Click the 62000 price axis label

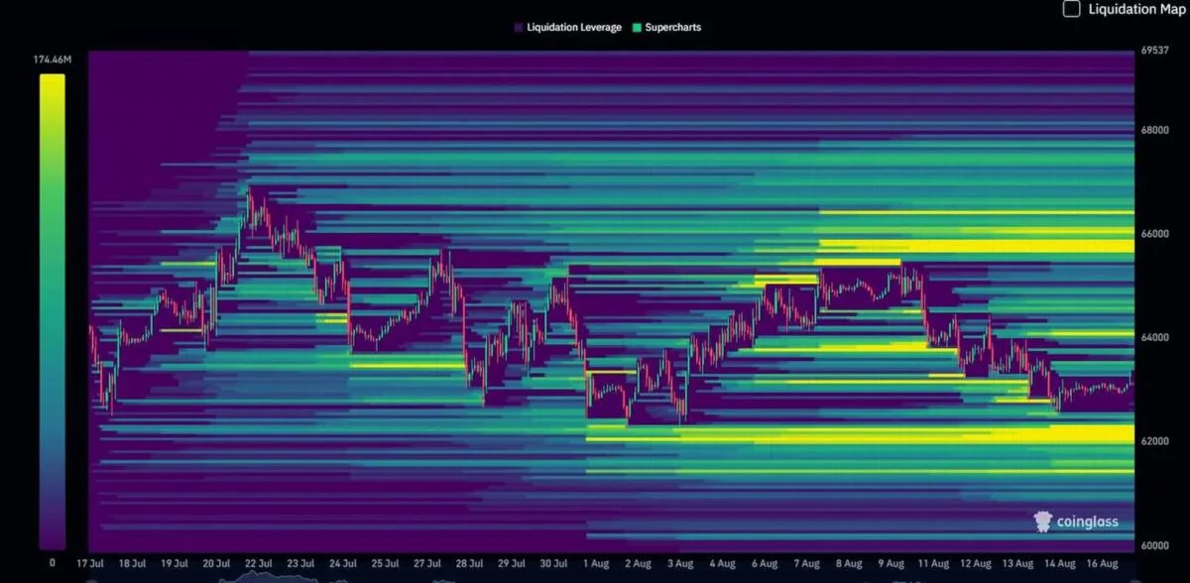(x=1153, y=441)
